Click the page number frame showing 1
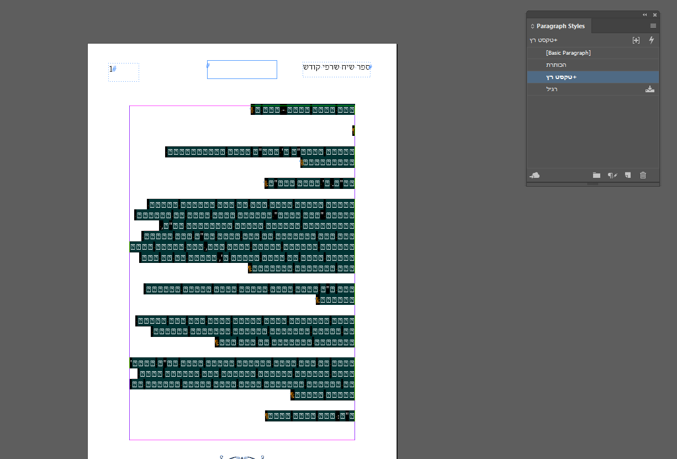 (124, 72)
